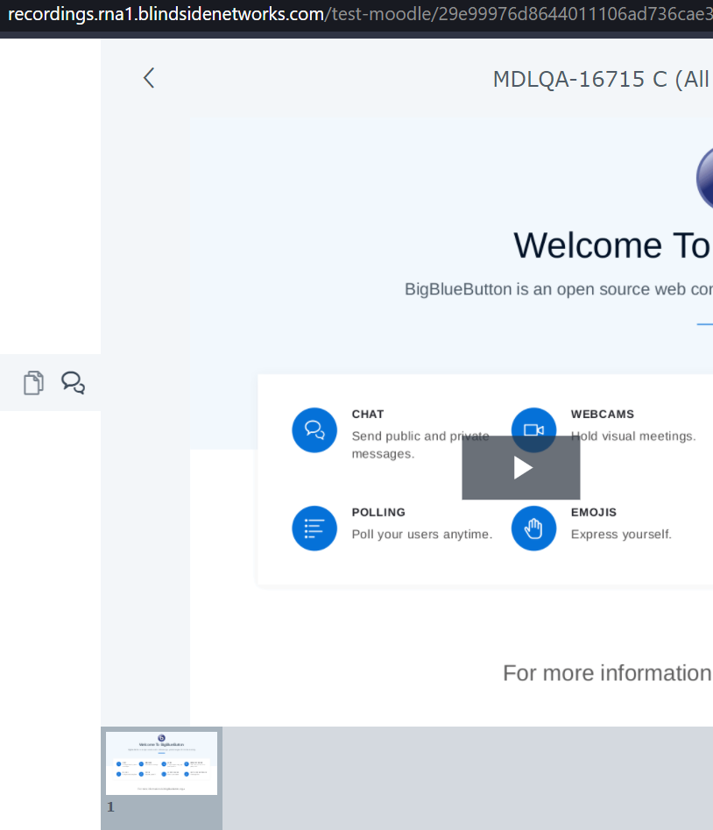Screen dimensions: 713x830
Task: Click the POLLING heading on slide
Action: (x=378, y=513)
